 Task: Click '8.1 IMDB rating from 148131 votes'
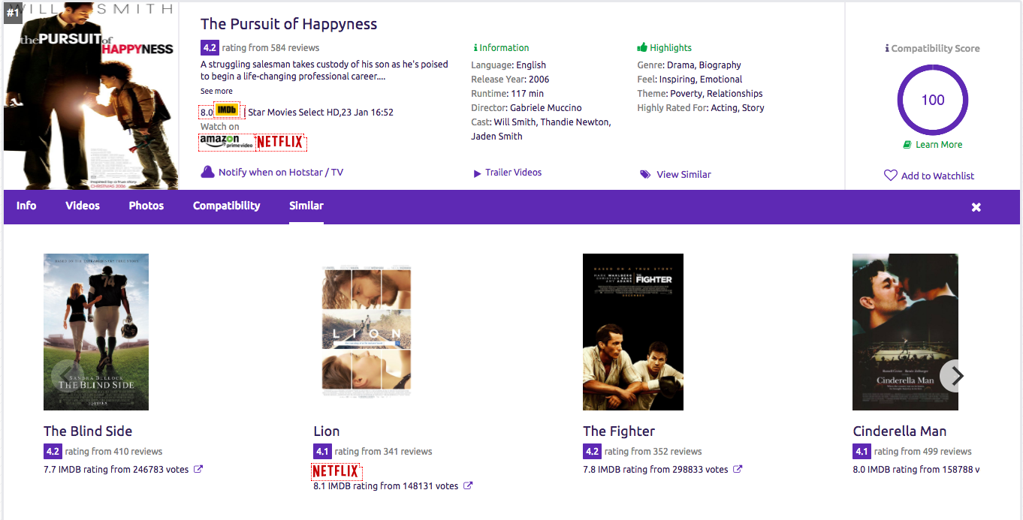(x=385, y=486)
